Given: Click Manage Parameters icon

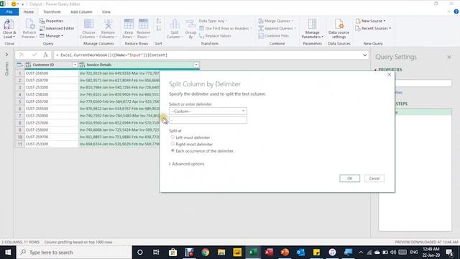Looking at the screenshot, I should (312, 24).
